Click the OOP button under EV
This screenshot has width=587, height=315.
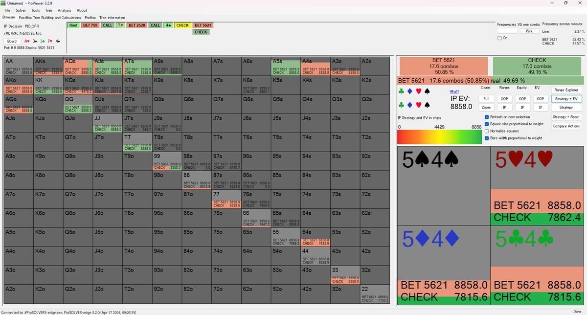tap(541, 99)
